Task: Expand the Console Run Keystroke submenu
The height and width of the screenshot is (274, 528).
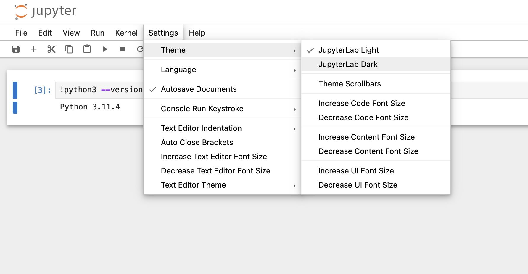Action: [x=202, y=109]
